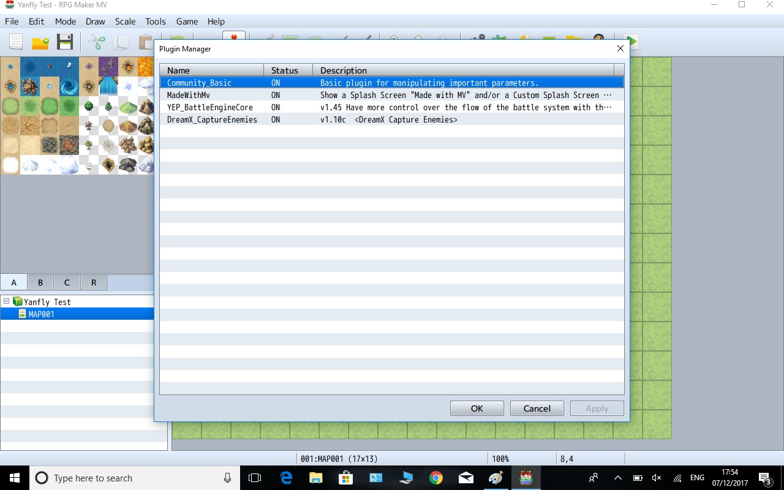Click the taskbar search box
Image resolution: width=784 pixels, height=490 pixels.
pos(135,478)
